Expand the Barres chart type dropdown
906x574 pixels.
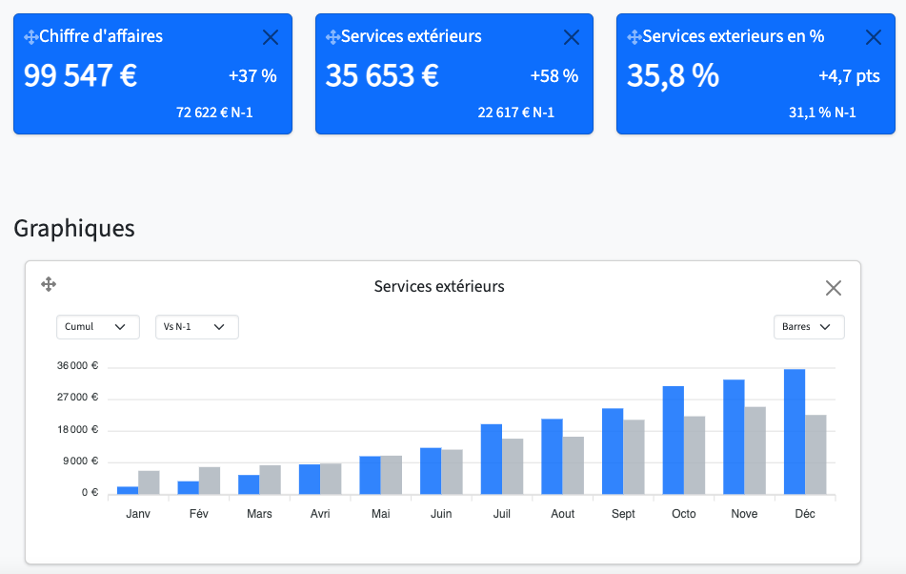click(x=809, y=327)
